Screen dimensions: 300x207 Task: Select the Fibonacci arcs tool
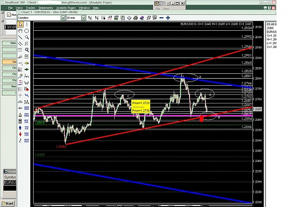coord(20,102)
